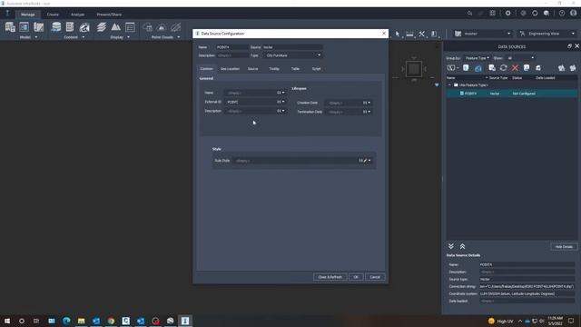Open the Style Palette icon in ribbon
The image size is (581, 327).
pyautogui.click(x=84, y=27)
